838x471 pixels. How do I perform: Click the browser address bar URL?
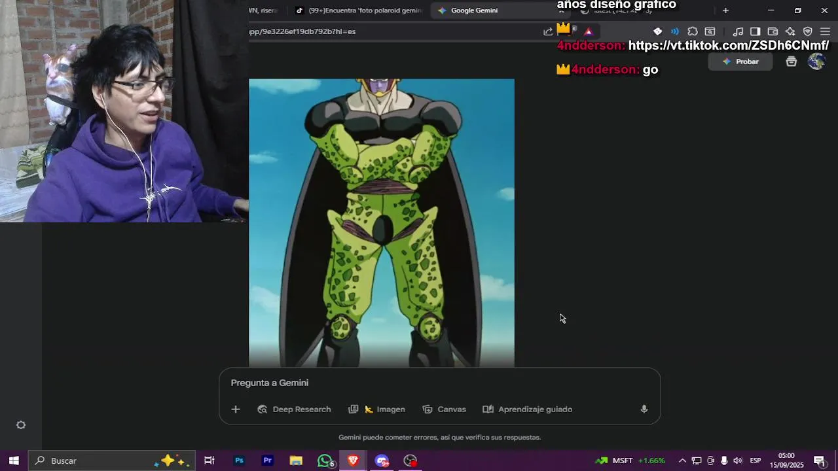pos(302,31)
